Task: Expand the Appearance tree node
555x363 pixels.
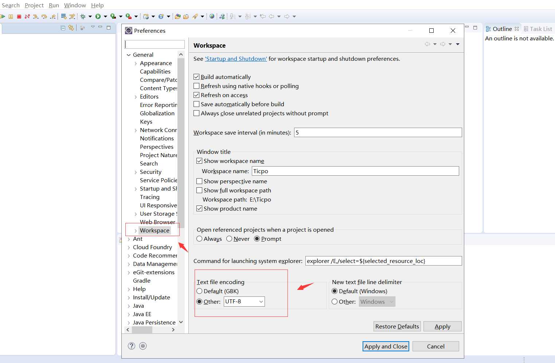Action: pos(136,63)
